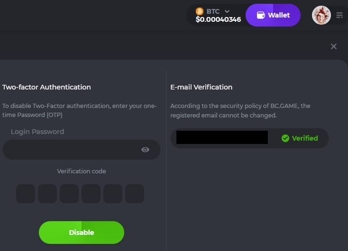The image size is (348, 251).
Task: Click the Verified status label
Action: point(305,138)
